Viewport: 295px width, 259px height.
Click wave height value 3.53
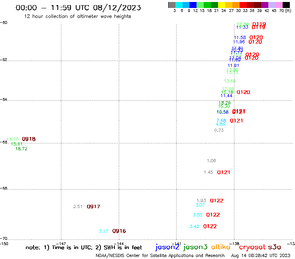point(198,215)
